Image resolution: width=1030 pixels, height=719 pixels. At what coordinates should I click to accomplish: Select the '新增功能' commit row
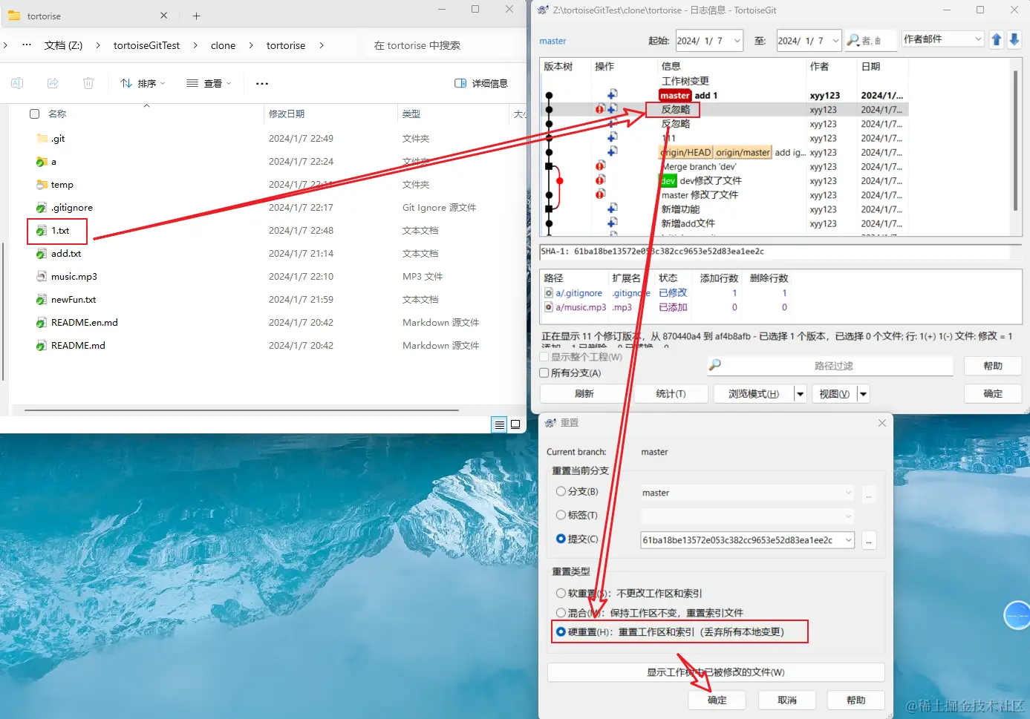click(725, 209)
